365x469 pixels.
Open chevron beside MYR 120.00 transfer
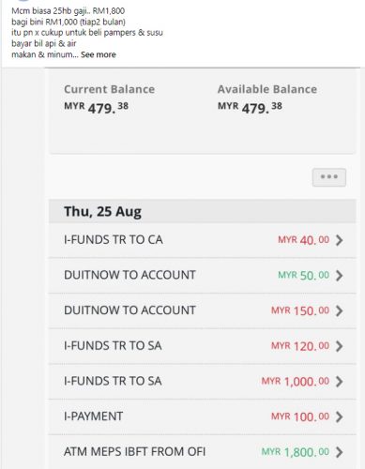coord(340,346)
